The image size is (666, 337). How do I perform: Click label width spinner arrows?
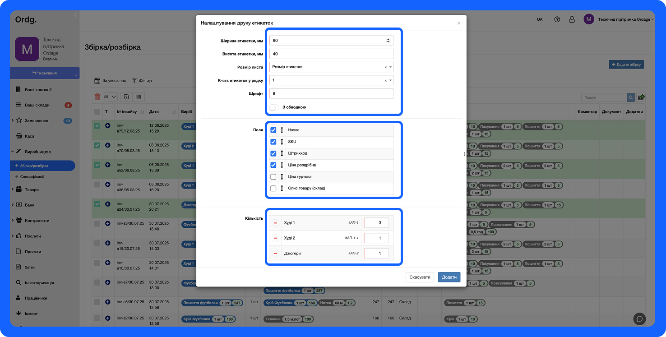[388, 41]
